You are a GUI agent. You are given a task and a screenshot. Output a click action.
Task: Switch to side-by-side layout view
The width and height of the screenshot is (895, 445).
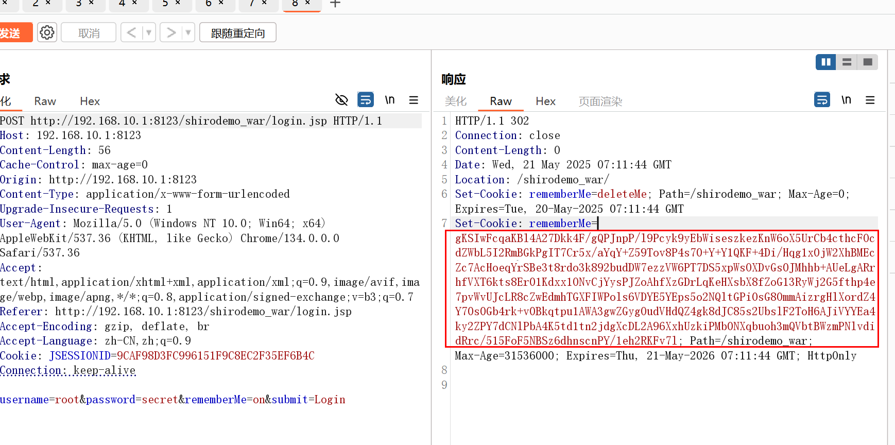[825, 62]
